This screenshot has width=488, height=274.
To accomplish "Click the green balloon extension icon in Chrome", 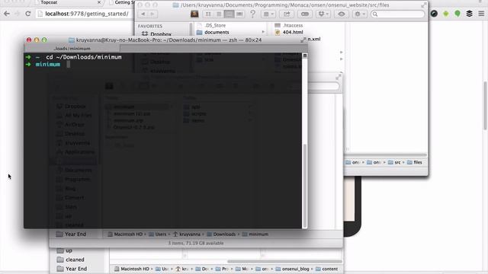I will click(x=457, y=14).
